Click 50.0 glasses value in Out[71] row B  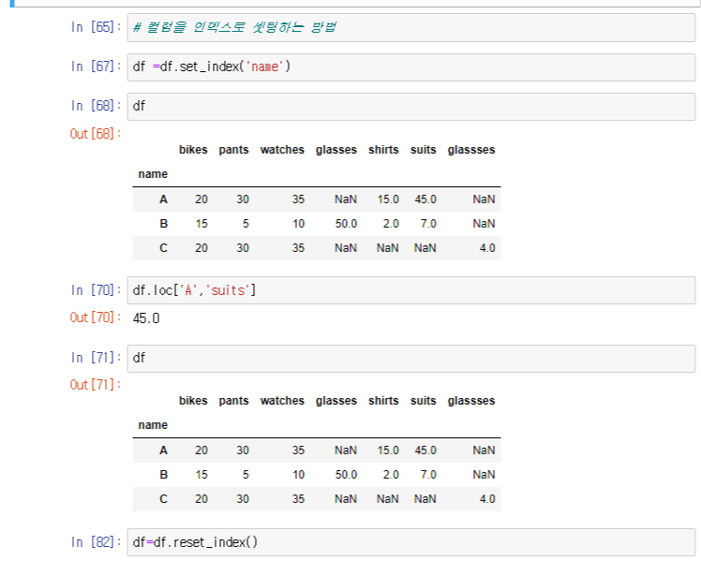tap(347, 474)
